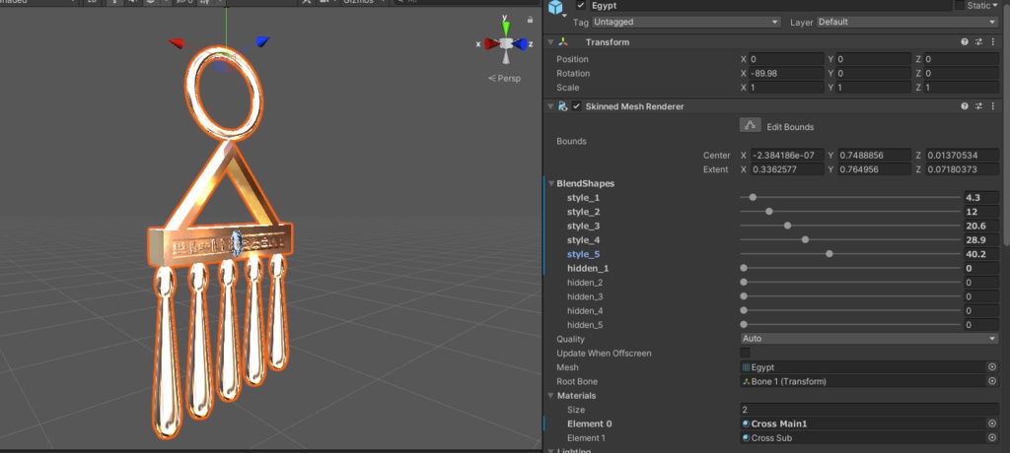Click the style_4 value field showing 28.9
1010x453 pixels.
click(x=981, y=240)
